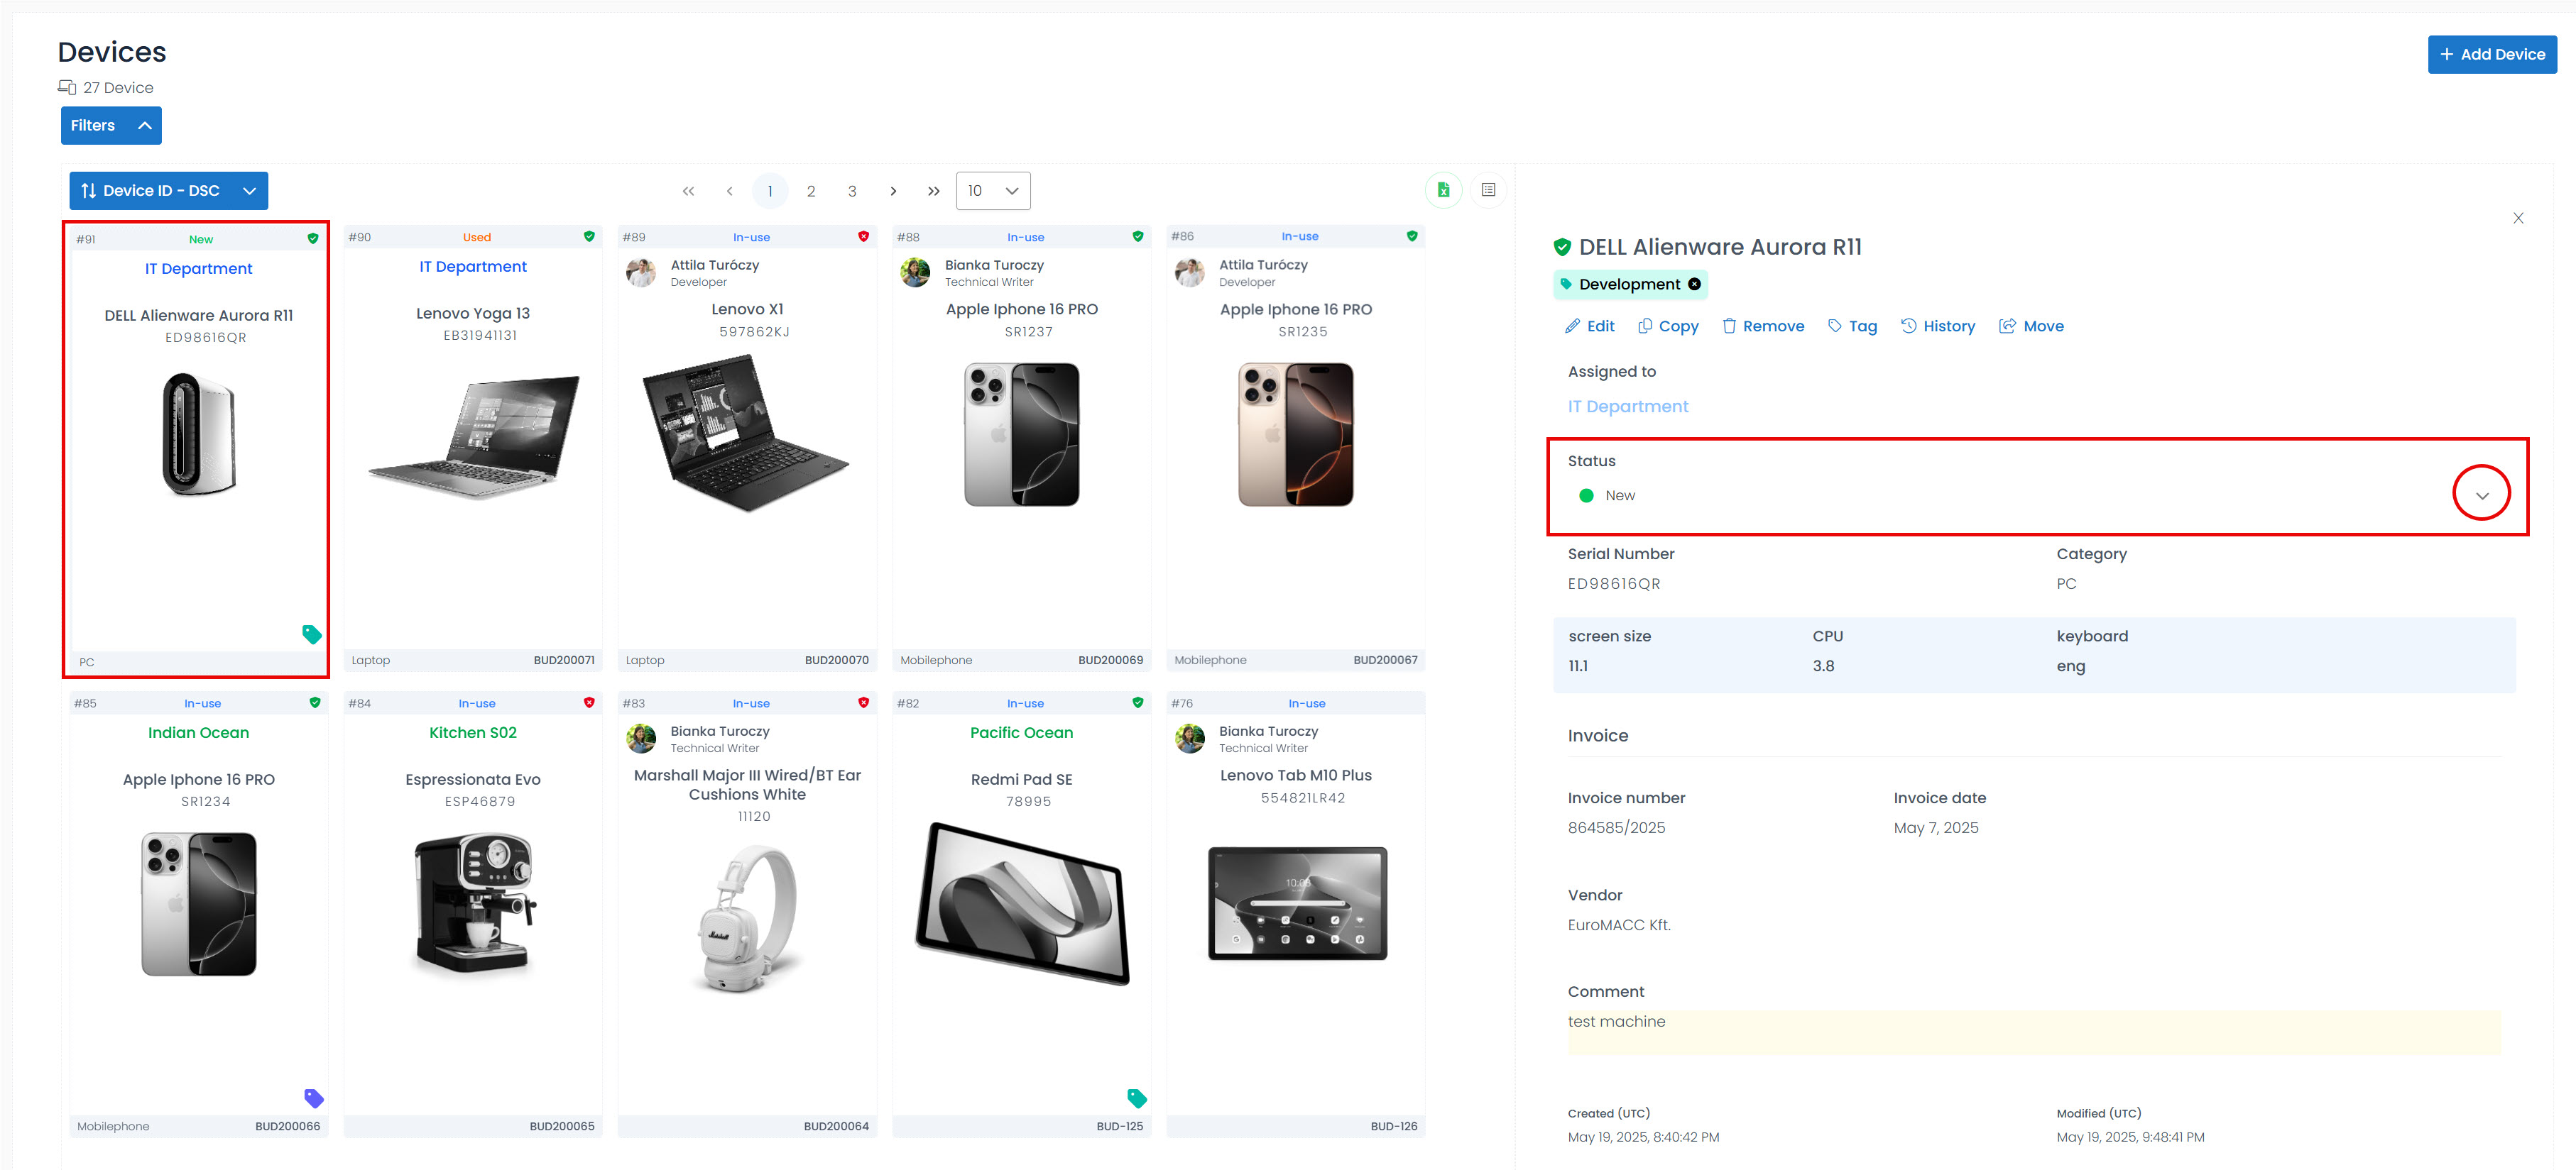2576x1170 pixels.
Task: Click the teal tag icon on Redmi Pad SE card
Action: tap(1137, 1098)
